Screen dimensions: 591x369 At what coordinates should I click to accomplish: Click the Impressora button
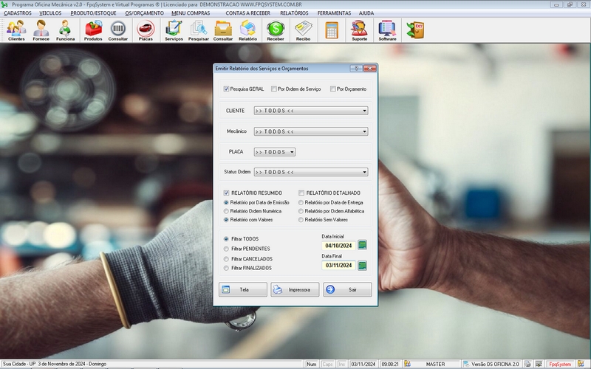point(295,289)
